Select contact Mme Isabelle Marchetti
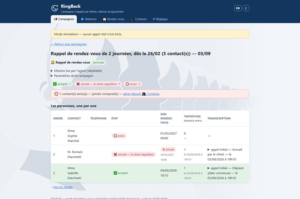 coord(74,173)
